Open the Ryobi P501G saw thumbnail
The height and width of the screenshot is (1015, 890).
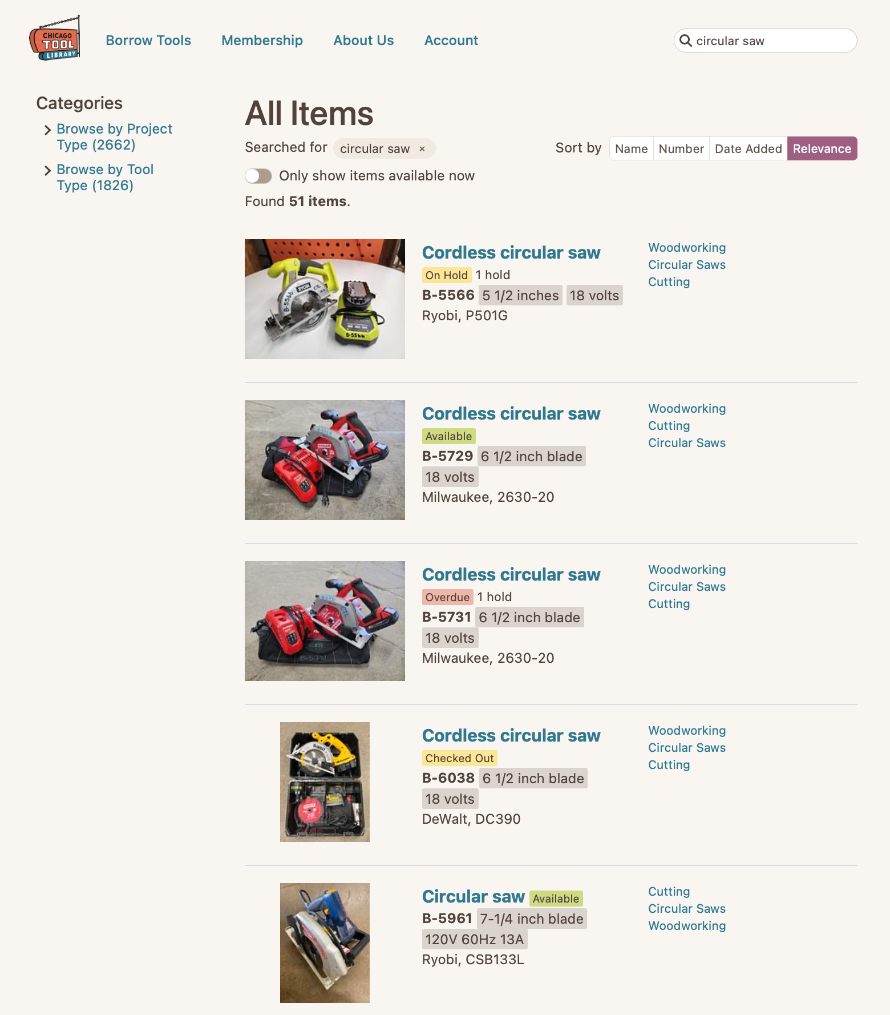click(325, 299)
